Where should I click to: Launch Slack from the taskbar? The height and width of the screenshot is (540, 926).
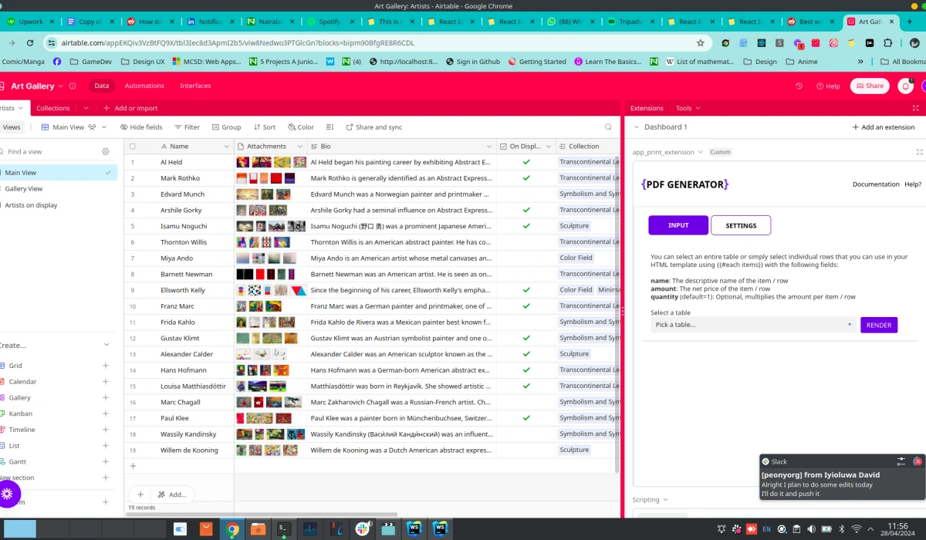point(362,528)
